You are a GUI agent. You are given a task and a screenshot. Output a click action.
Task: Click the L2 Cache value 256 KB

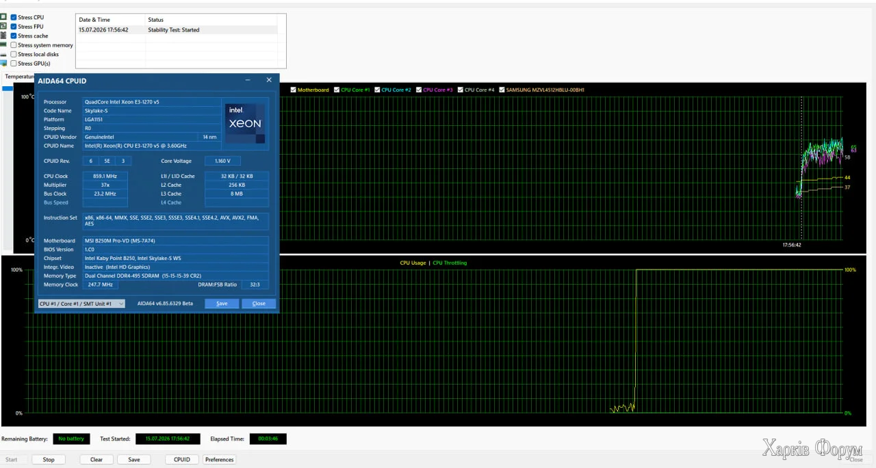[x=237, y=185]
